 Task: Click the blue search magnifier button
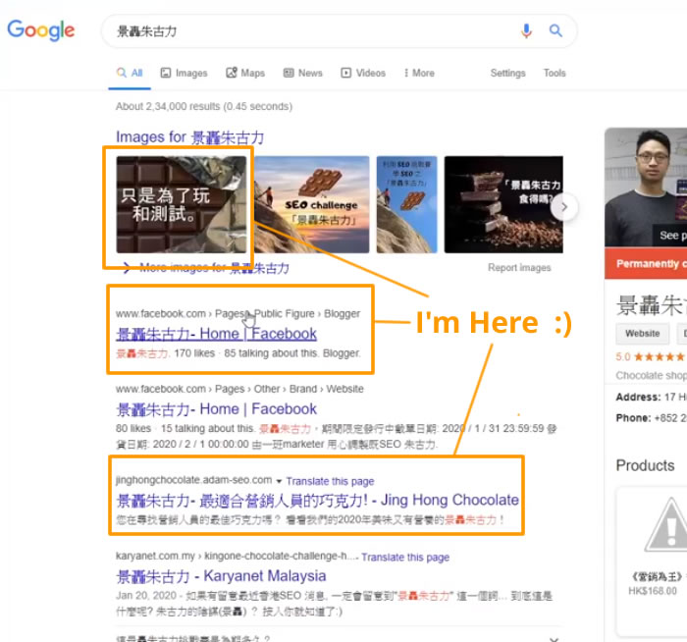click(555, 30)
